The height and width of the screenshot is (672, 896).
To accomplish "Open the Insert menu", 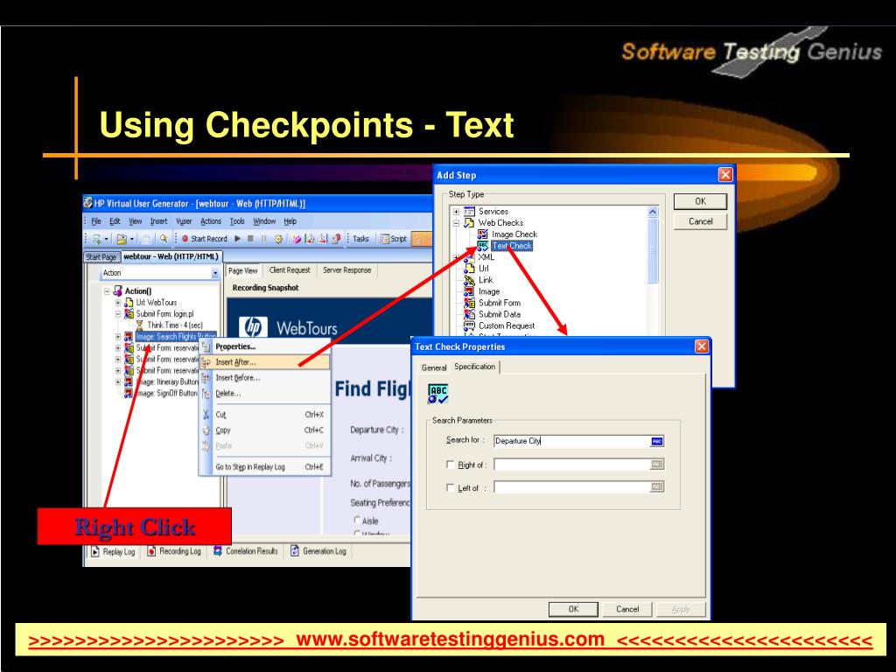I will coord(159,221).
